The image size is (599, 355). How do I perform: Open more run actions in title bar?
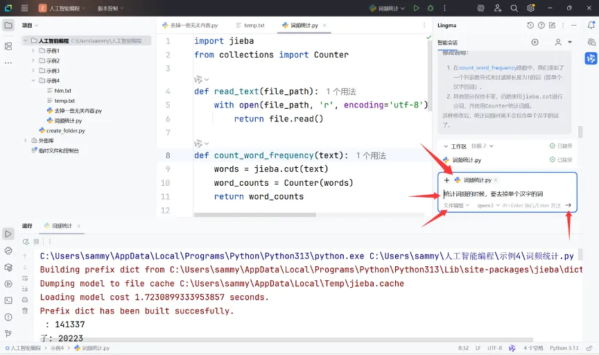click(x=444, y=8)
